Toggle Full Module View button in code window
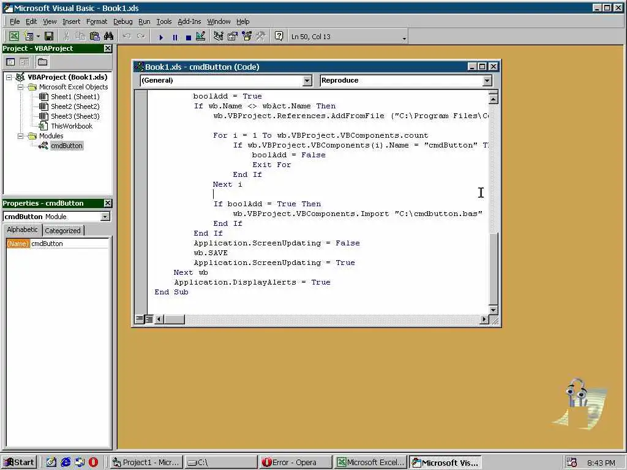This screenshot has height=470, width=627. [149, 319]
